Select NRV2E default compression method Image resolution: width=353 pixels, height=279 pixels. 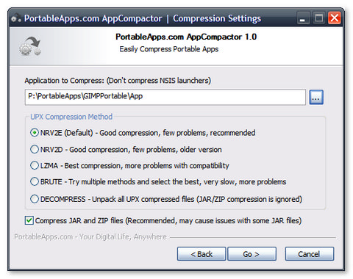pos(35,133)
